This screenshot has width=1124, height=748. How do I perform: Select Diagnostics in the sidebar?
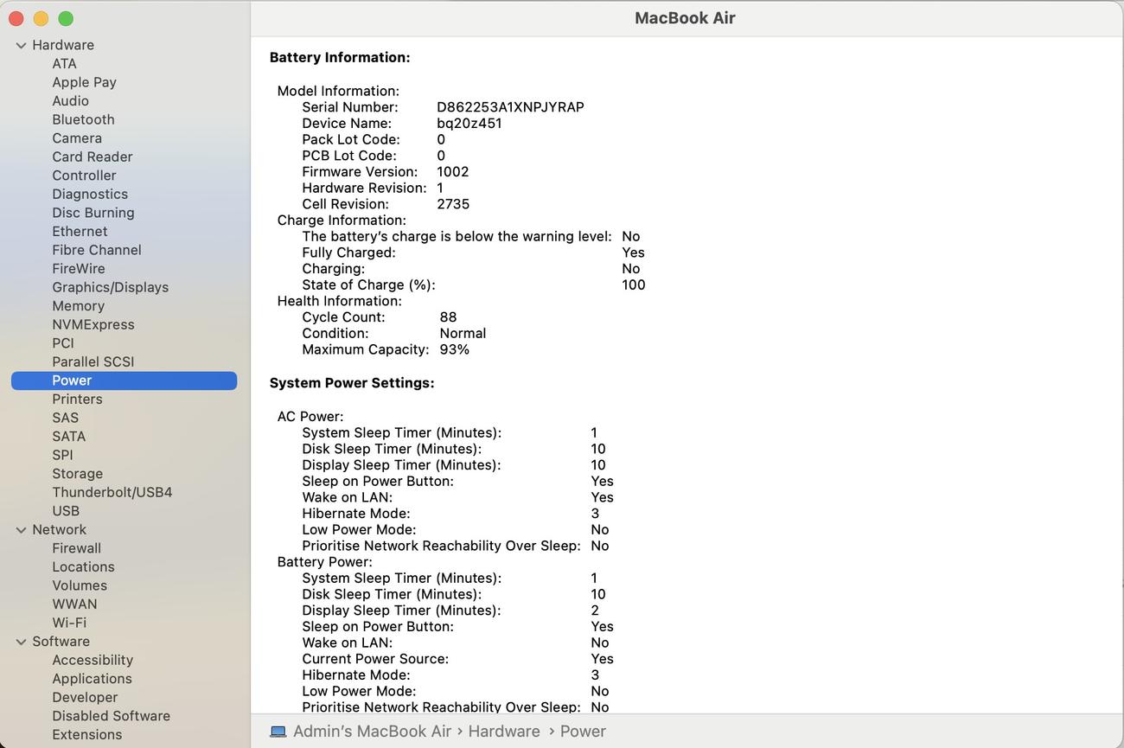[90, 194]
